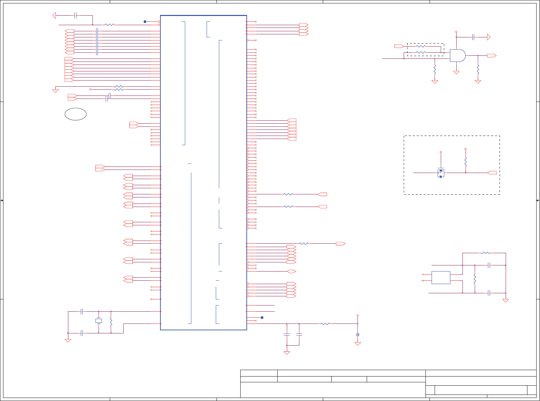Click the output port of the AND gate
The height and width of the screenshot is (401, 540).
click(492, 55)
